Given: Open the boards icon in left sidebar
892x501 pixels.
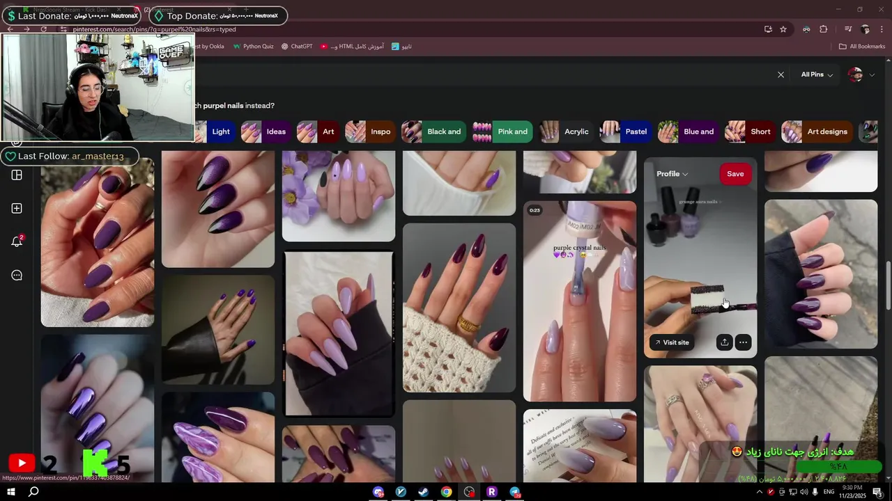Looking at the screenshot, I should coord(17,175).
